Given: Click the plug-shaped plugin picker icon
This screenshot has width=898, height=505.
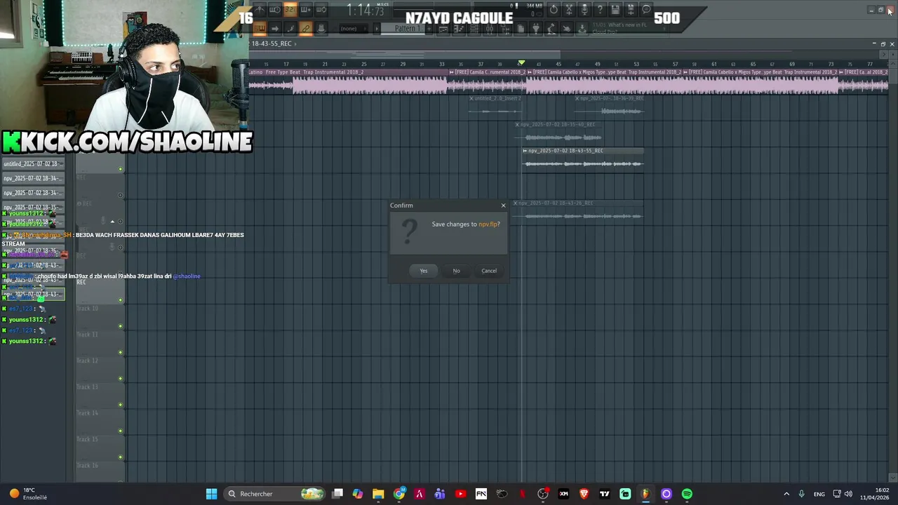Looking at the screenshot, I should point(535,28).
